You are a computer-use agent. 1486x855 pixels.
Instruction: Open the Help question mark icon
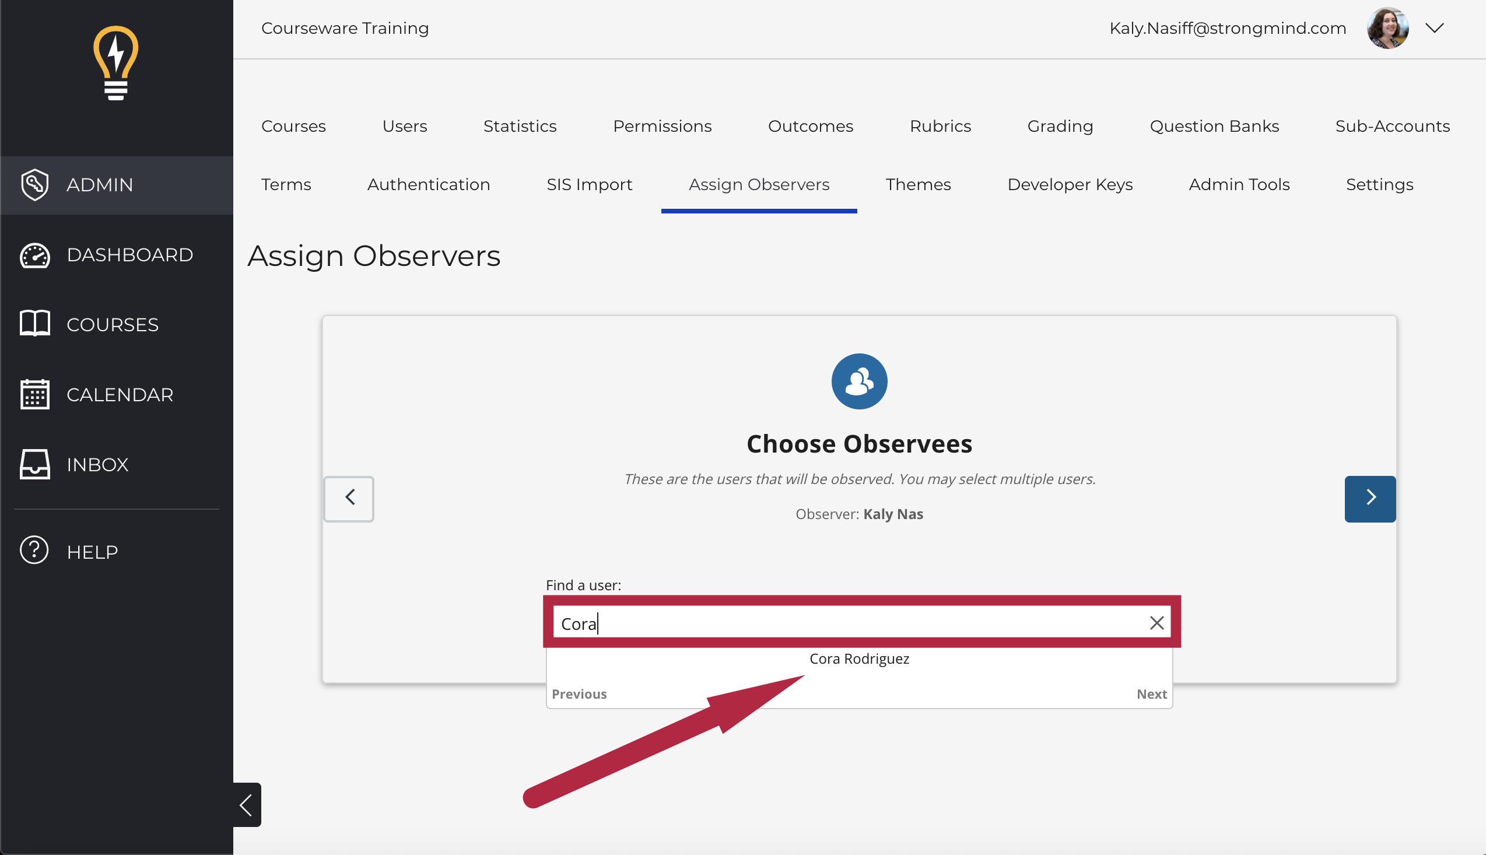[x=34, y=550]
